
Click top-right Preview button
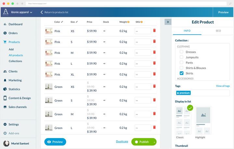click(x=223, y=12)
